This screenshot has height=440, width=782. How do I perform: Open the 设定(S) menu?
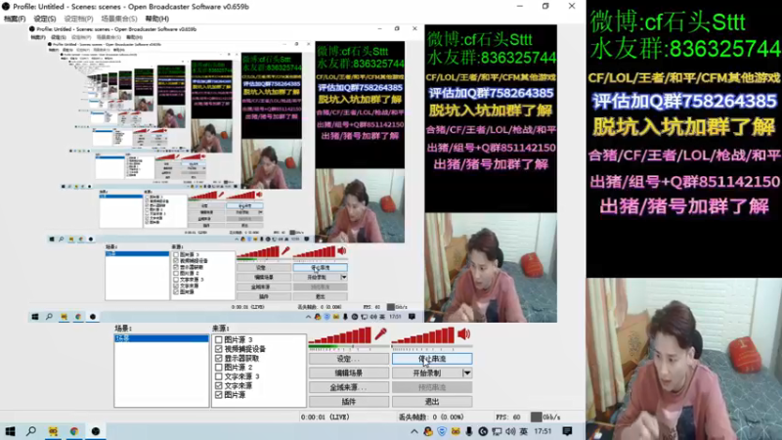pos(44,19)
